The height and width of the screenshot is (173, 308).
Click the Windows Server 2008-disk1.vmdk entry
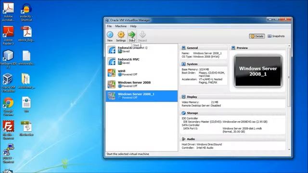tap(242, 128)
